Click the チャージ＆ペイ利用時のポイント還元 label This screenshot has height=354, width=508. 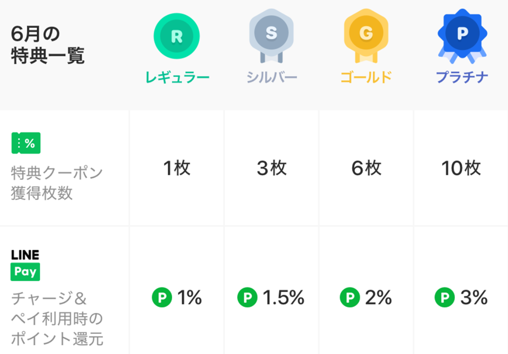pyautogui.click(x=57, y=319)
